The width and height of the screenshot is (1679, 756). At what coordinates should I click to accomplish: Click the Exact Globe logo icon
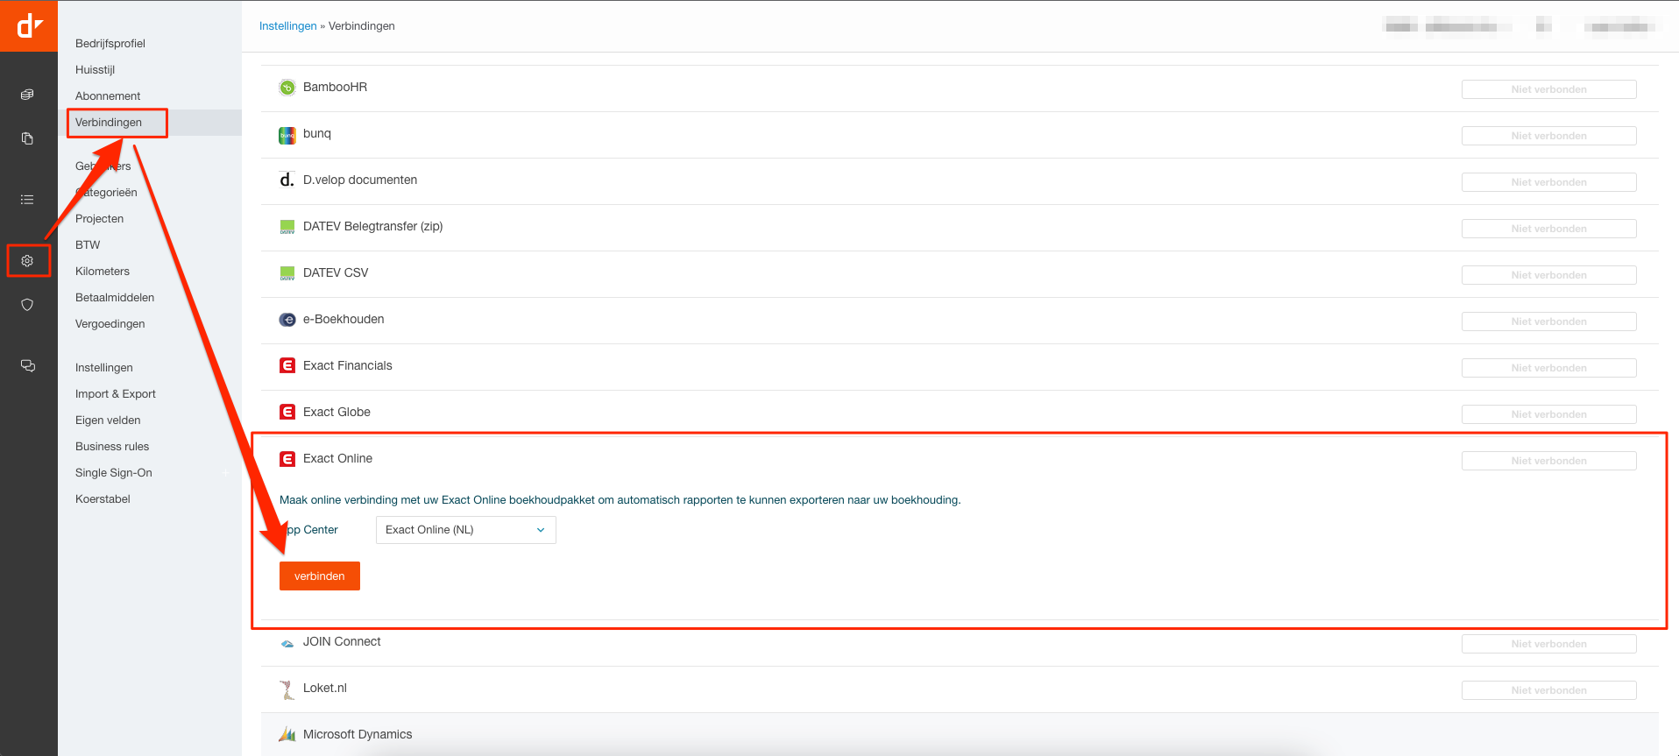point(287,412)
